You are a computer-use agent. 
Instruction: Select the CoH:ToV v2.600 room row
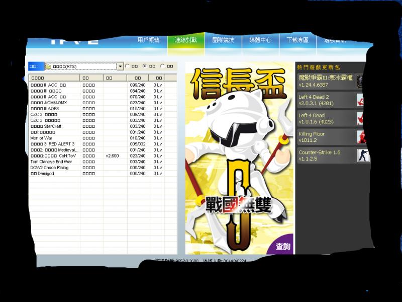[103, 156]
